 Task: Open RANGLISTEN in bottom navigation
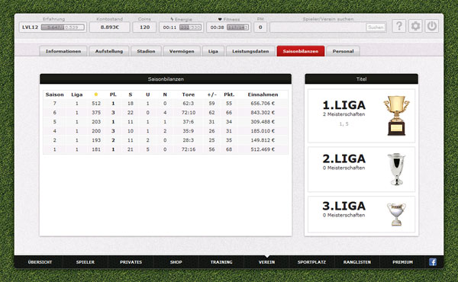(x=357, y=262)
